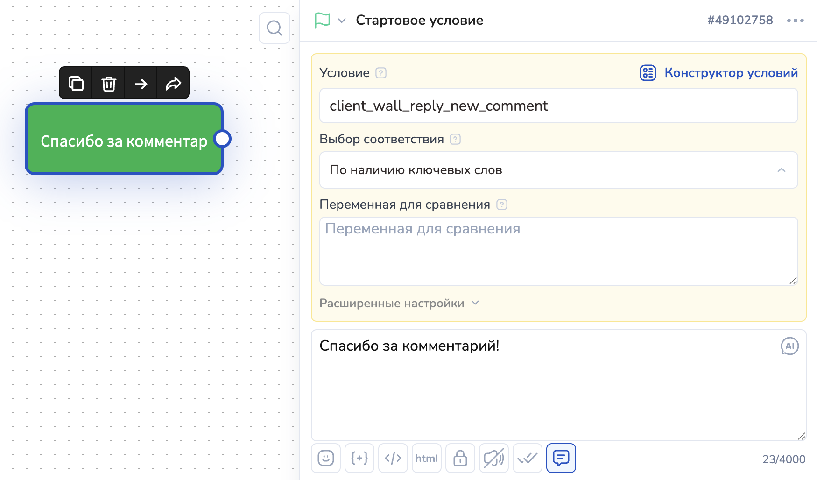Delete block with the trash icon

point(108,84)
